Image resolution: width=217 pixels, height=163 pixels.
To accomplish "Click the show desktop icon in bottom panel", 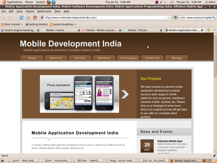I will [2, 161].
